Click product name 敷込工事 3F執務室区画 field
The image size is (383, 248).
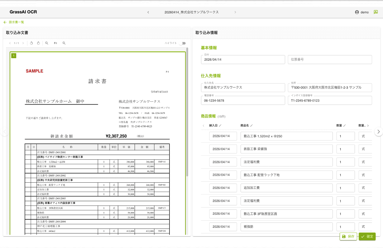pos(286,214)
